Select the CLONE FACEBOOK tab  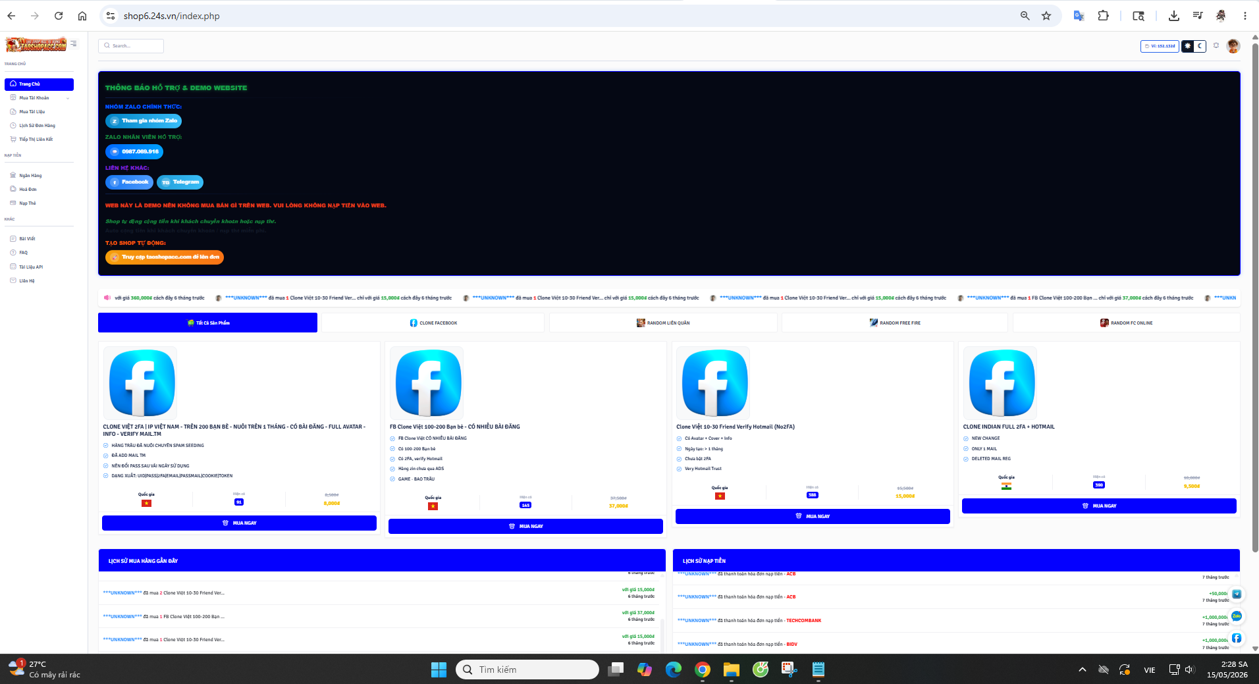[433, 323]
